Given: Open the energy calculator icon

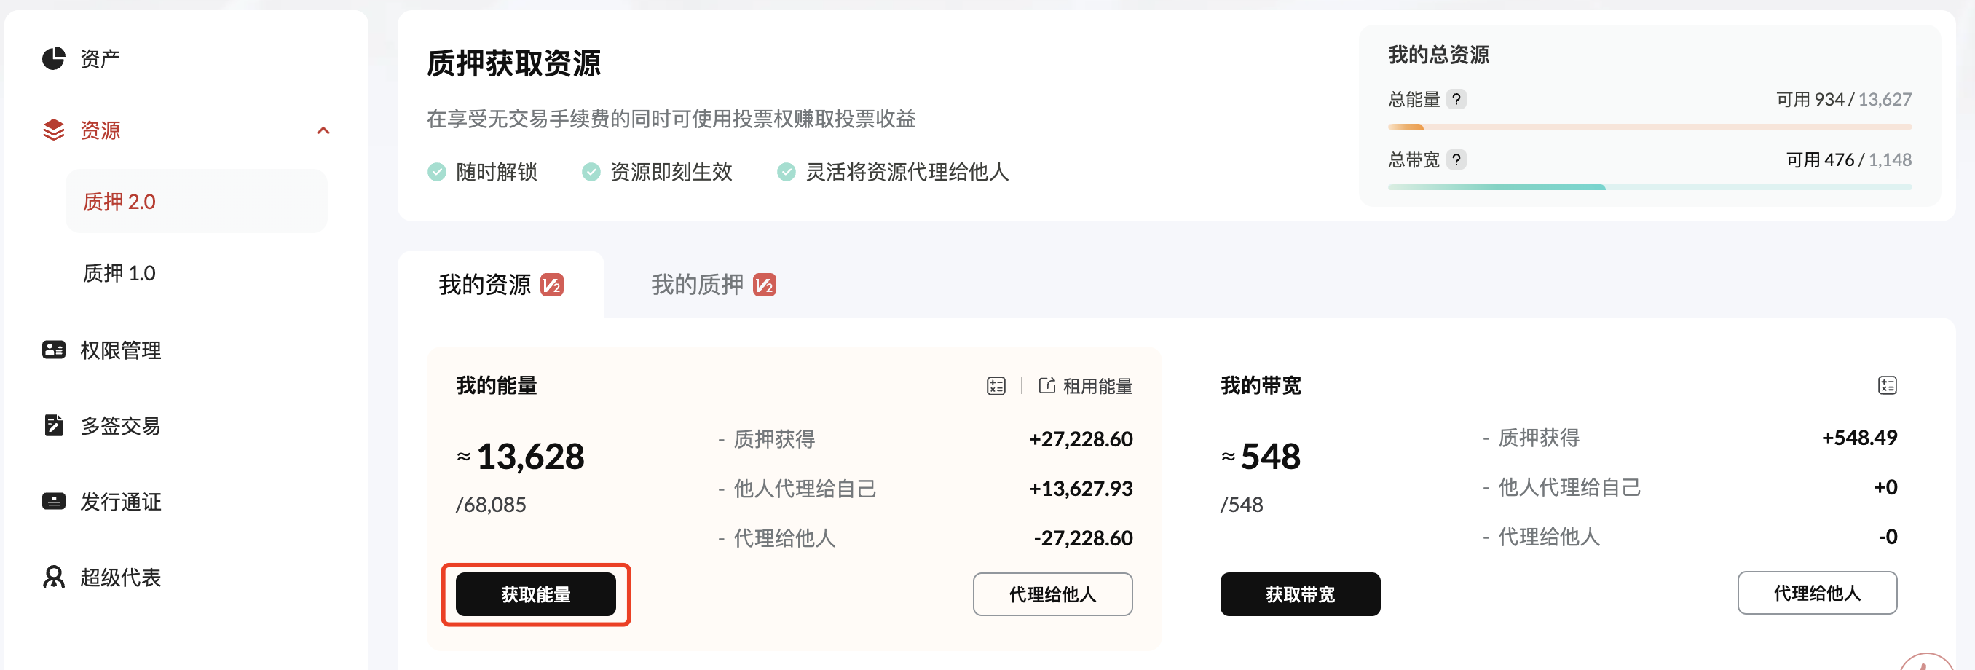Looking at the screenshot, I should [996, 385].
